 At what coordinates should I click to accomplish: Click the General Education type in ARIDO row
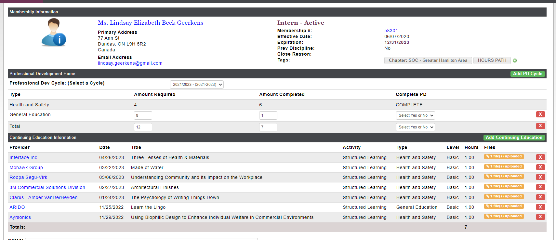(417, 207)
